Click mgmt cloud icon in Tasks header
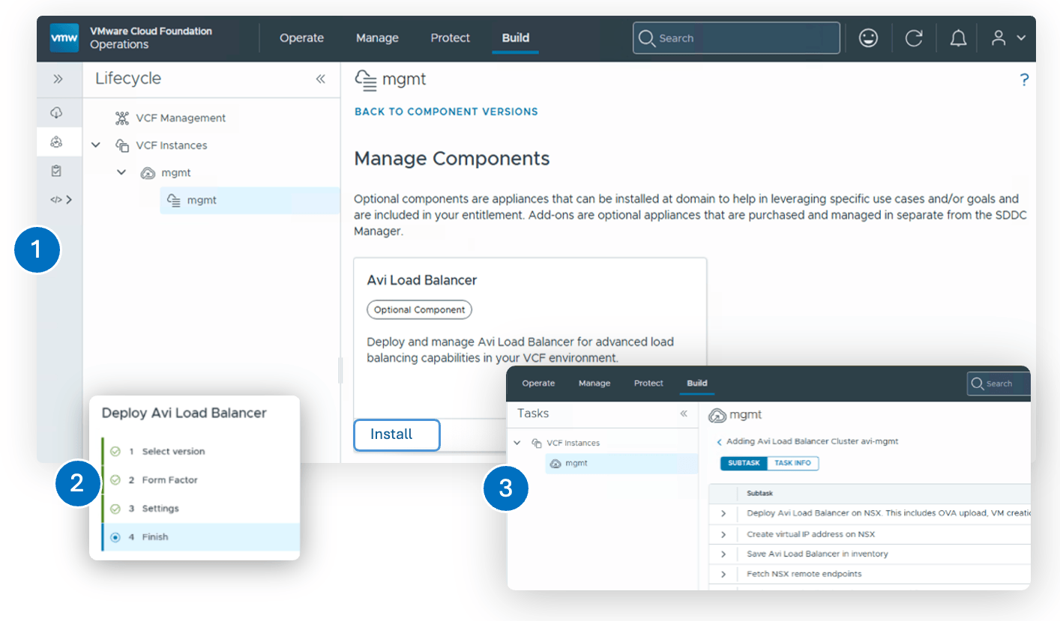The image size is (1060, 621). tap(717, 414)
